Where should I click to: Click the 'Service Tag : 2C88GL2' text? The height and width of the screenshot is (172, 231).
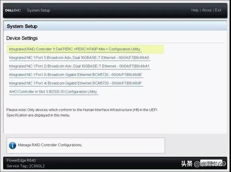coord(25,166)
